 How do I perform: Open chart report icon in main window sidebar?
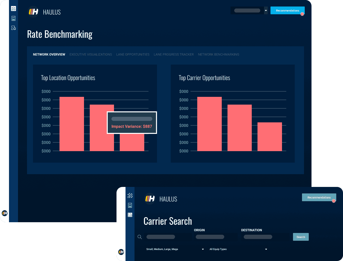point(13,18)
